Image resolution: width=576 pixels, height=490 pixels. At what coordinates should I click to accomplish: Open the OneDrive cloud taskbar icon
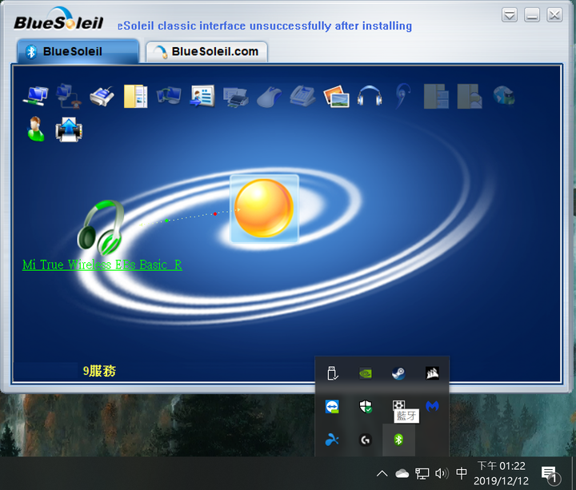tap(402, 473)
